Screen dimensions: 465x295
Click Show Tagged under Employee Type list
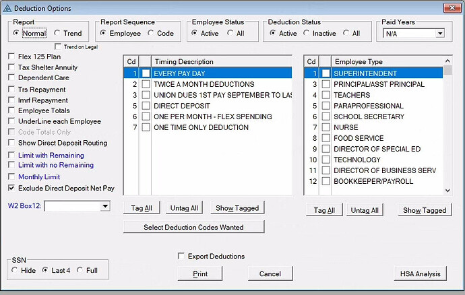pos(425,210)
